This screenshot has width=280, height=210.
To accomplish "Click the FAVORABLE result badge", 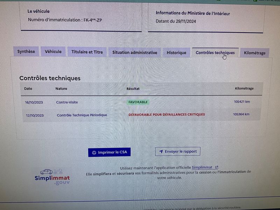I will click(x=138, y=102).
